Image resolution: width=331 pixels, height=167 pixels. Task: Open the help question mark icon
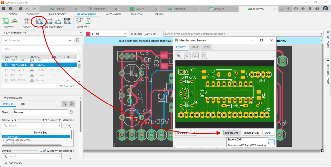click(x=317, y=9)
